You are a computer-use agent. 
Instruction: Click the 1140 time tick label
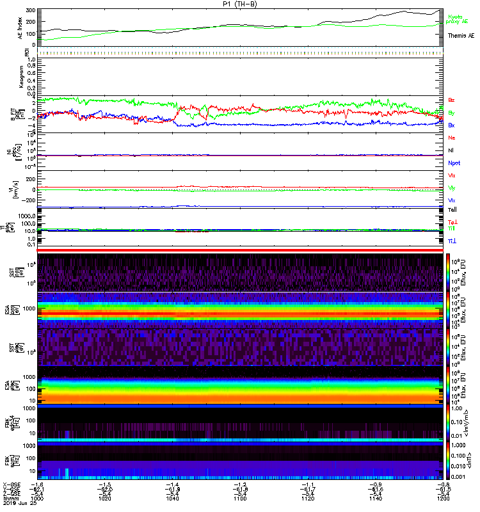tap(376, 499)
